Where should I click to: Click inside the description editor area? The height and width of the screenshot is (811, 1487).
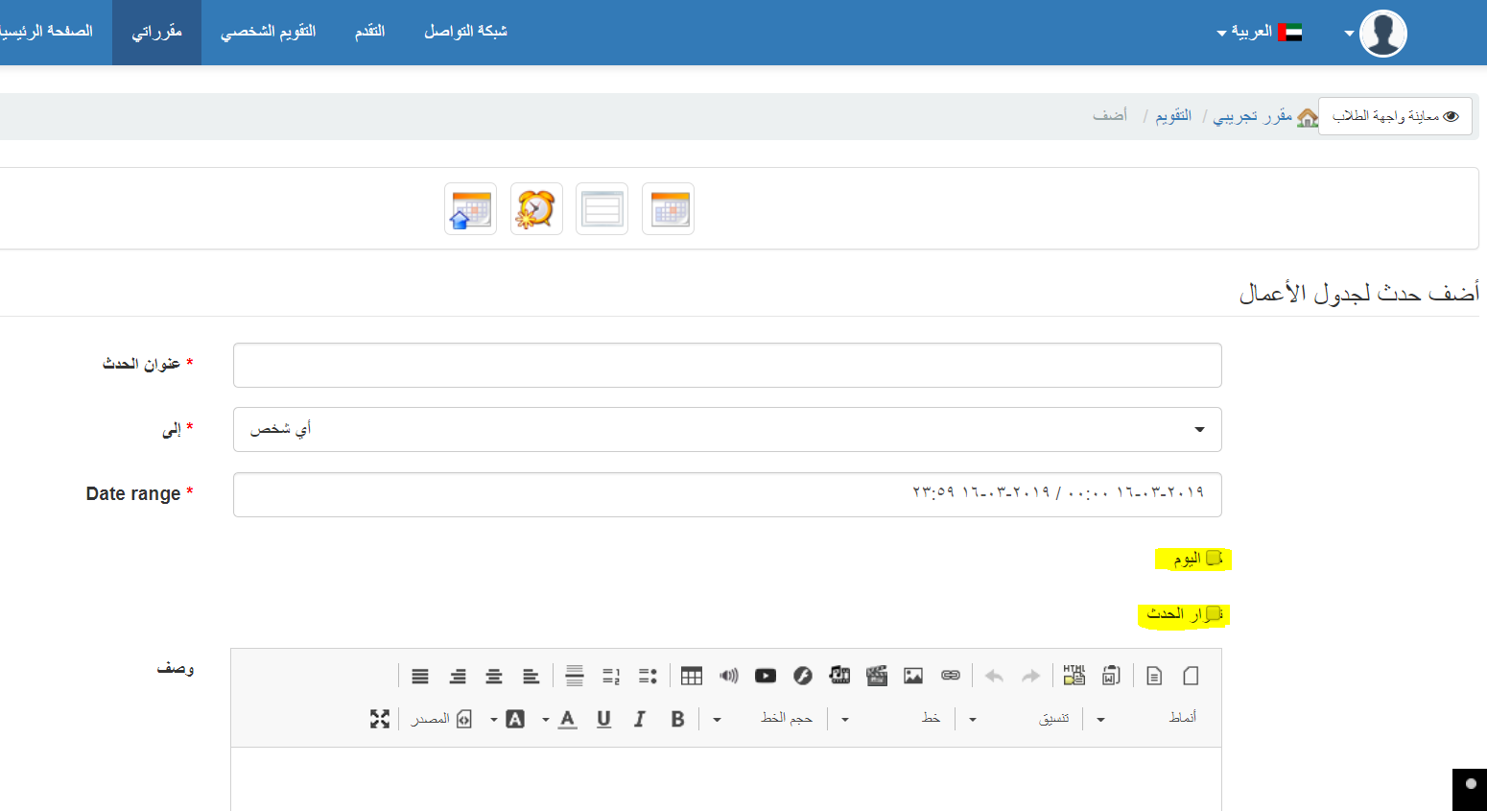(x=726, y=779)
